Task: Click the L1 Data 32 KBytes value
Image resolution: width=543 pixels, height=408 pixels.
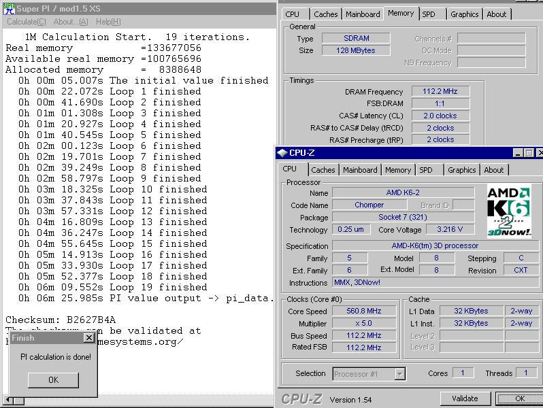Action: 471,311
